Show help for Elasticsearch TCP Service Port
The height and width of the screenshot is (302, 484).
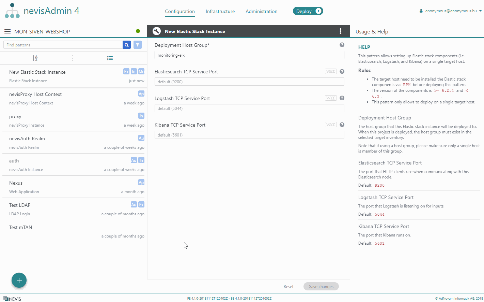[342, 71]
